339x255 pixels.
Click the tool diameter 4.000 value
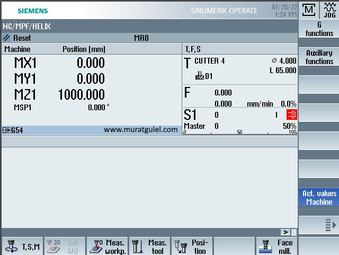tap(288, 61)
